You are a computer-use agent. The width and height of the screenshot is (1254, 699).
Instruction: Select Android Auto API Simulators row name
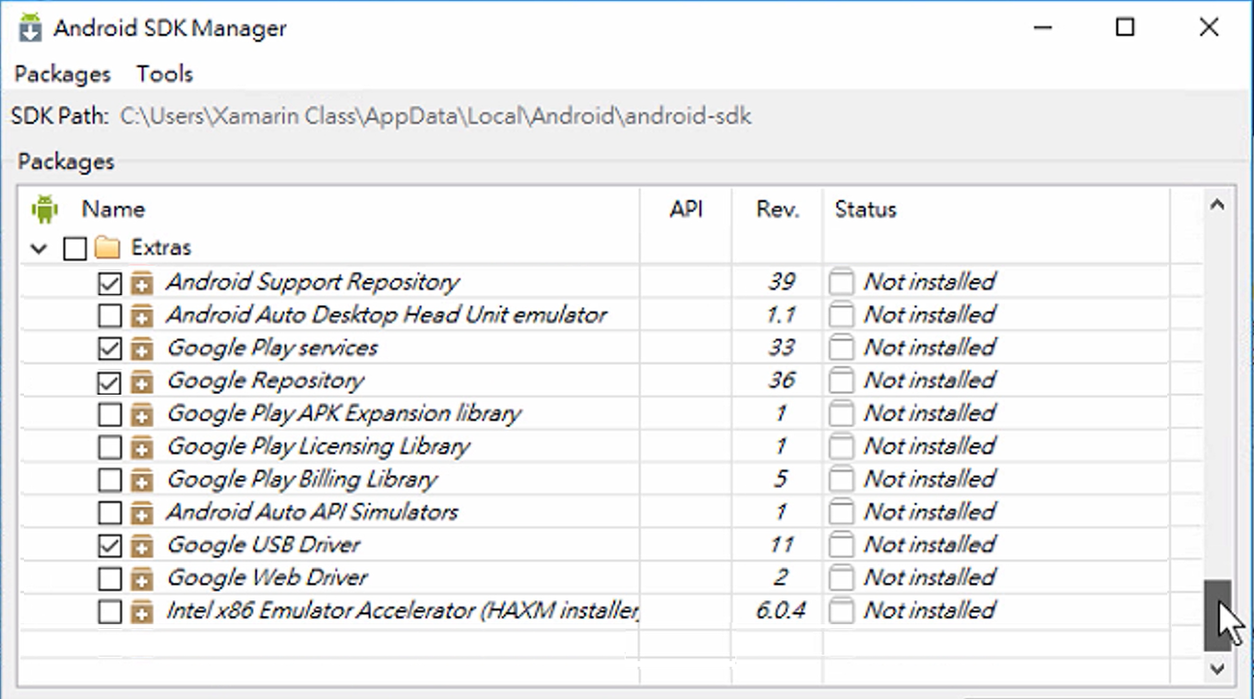pos(312,512)
